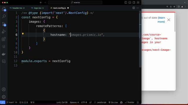Image resolution: width=188 pixels, height=105 pixels.
Task: Select the next.config.js tab
Action: click(x=59, y=8)
